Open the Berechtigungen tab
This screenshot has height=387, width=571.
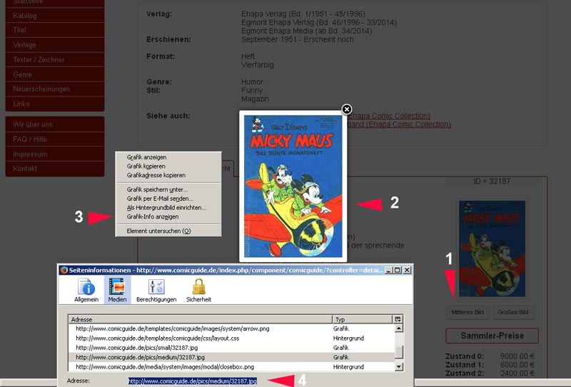point(156,290)
